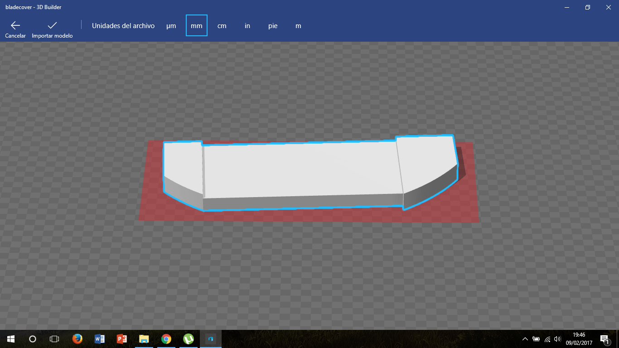
Task: Set file units to m
Action: 298,26
